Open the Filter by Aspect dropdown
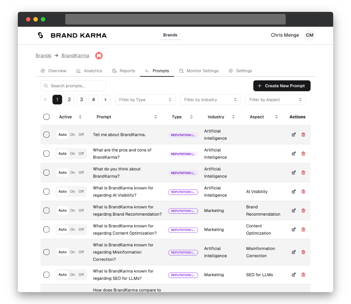The height and width of the screenshot is (304, 351). pyautogui.click(x=275, y=100)
